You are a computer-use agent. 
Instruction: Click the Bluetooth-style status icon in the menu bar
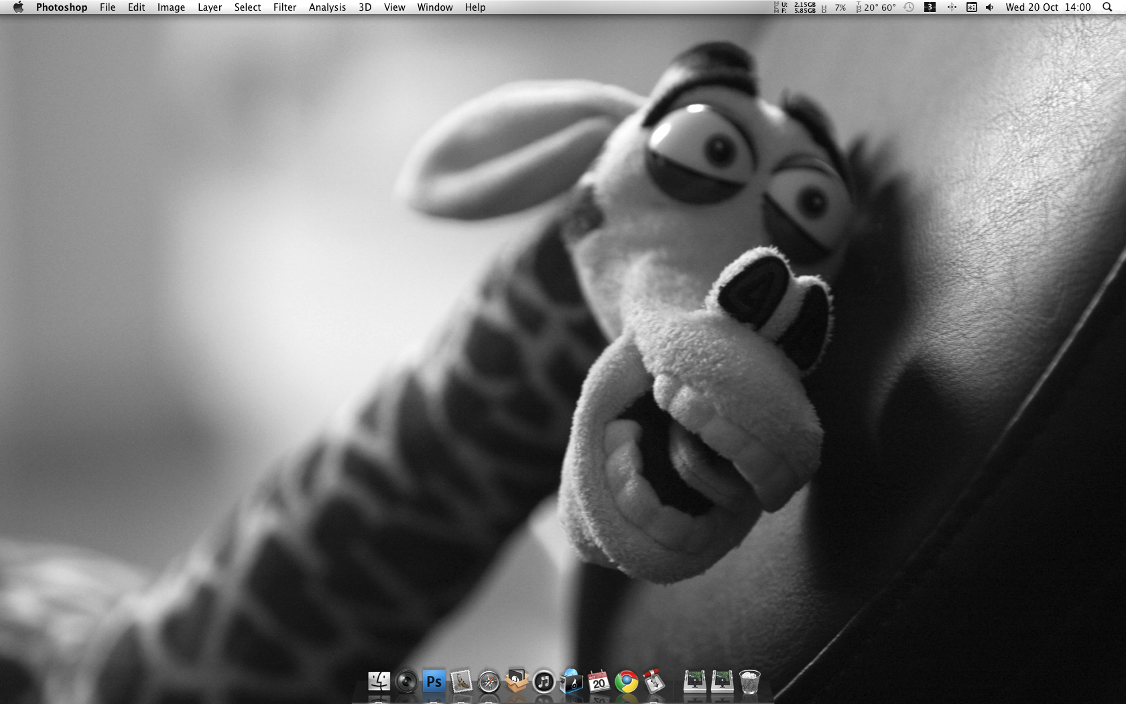coord(951,7)
